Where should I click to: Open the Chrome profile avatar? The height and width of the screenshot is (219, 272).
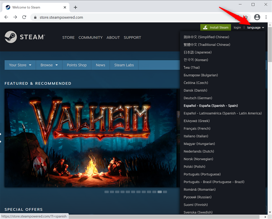click(x=257, y=17)
